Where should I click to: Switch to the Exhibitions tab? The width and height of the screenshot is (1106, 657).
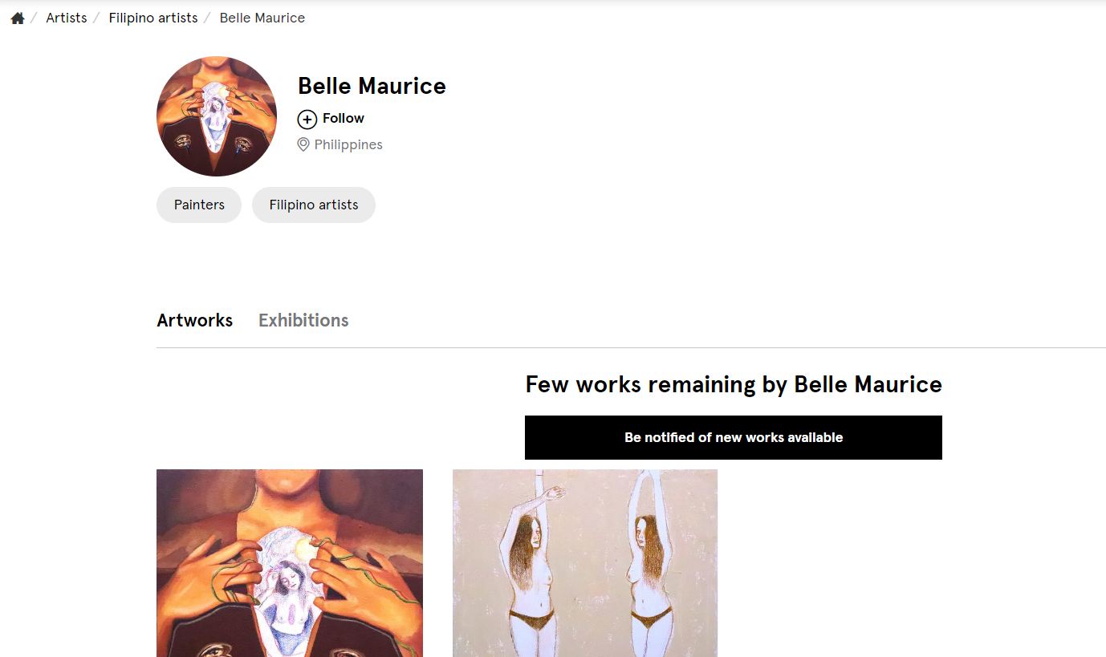click(303, 320)
